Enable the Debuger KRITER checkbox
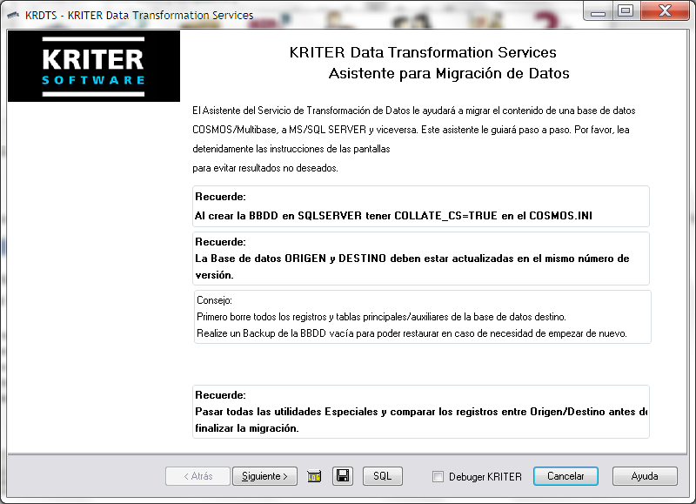 click(x=438, y=476)
